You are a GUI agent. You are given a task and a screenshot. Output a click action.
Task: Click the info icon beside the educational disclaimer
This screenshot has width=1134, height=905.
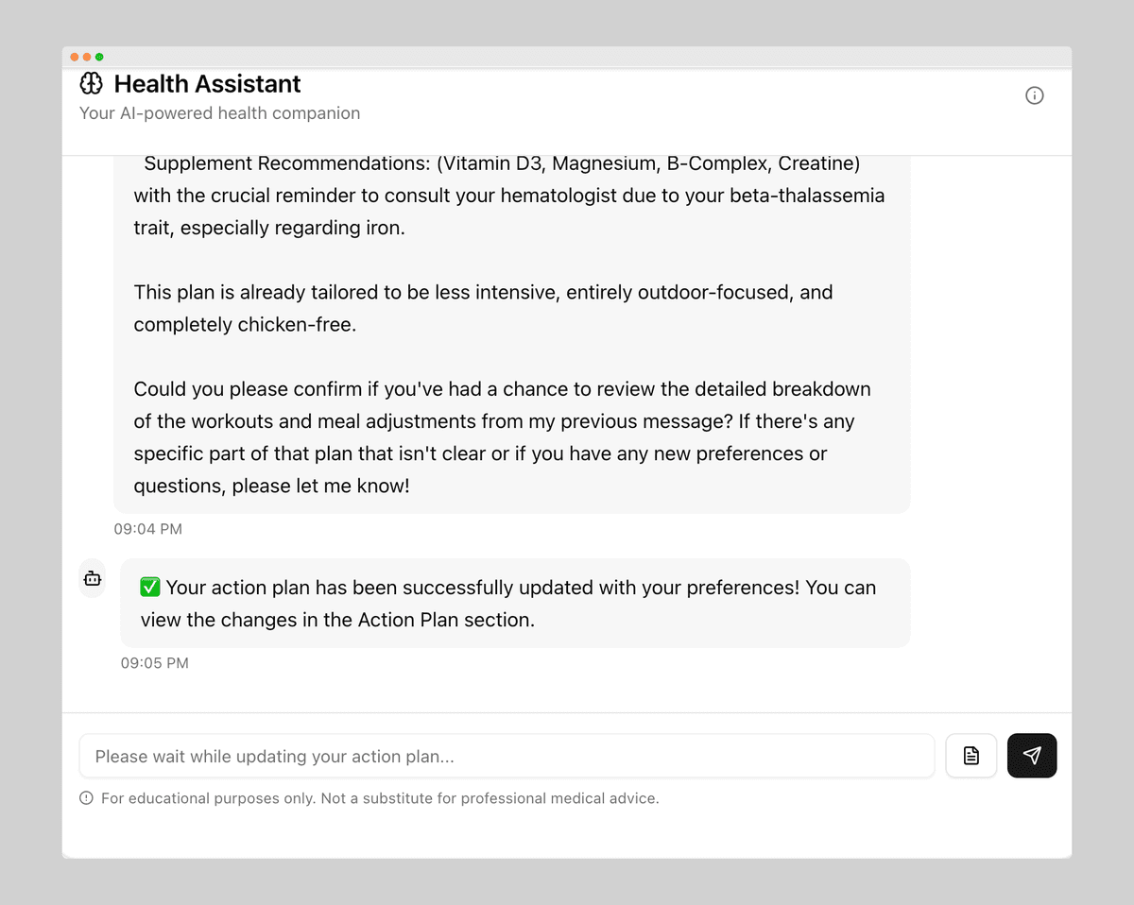(x=86, y=798)
